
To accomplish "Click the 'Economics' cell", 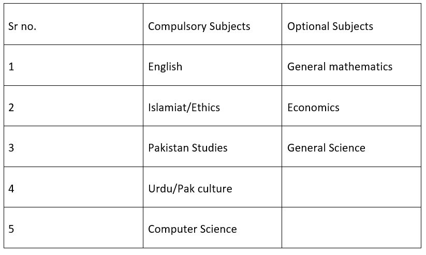I will 351,106.
